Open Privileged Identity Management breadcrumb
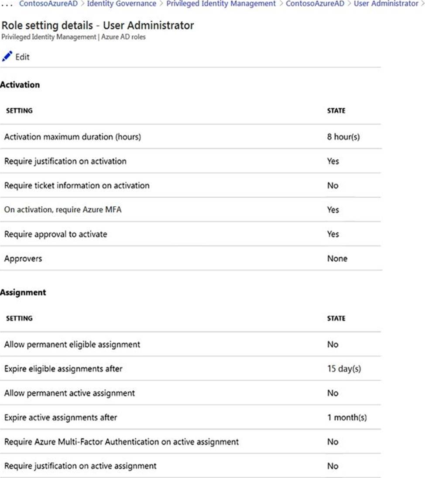The height and width of the screenshot is (478, 425). (x=221, y=3)
